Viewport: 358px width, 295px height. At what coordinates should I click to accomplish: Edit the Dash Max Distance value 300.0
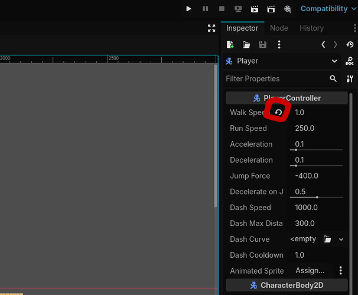(316, 223)
